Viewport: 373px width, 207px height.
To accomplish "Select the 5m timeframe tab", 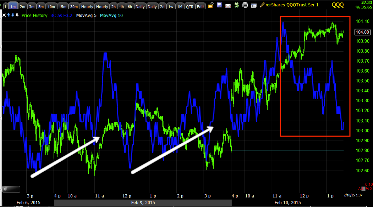I will pyautogui.click(x=41, y=7).
